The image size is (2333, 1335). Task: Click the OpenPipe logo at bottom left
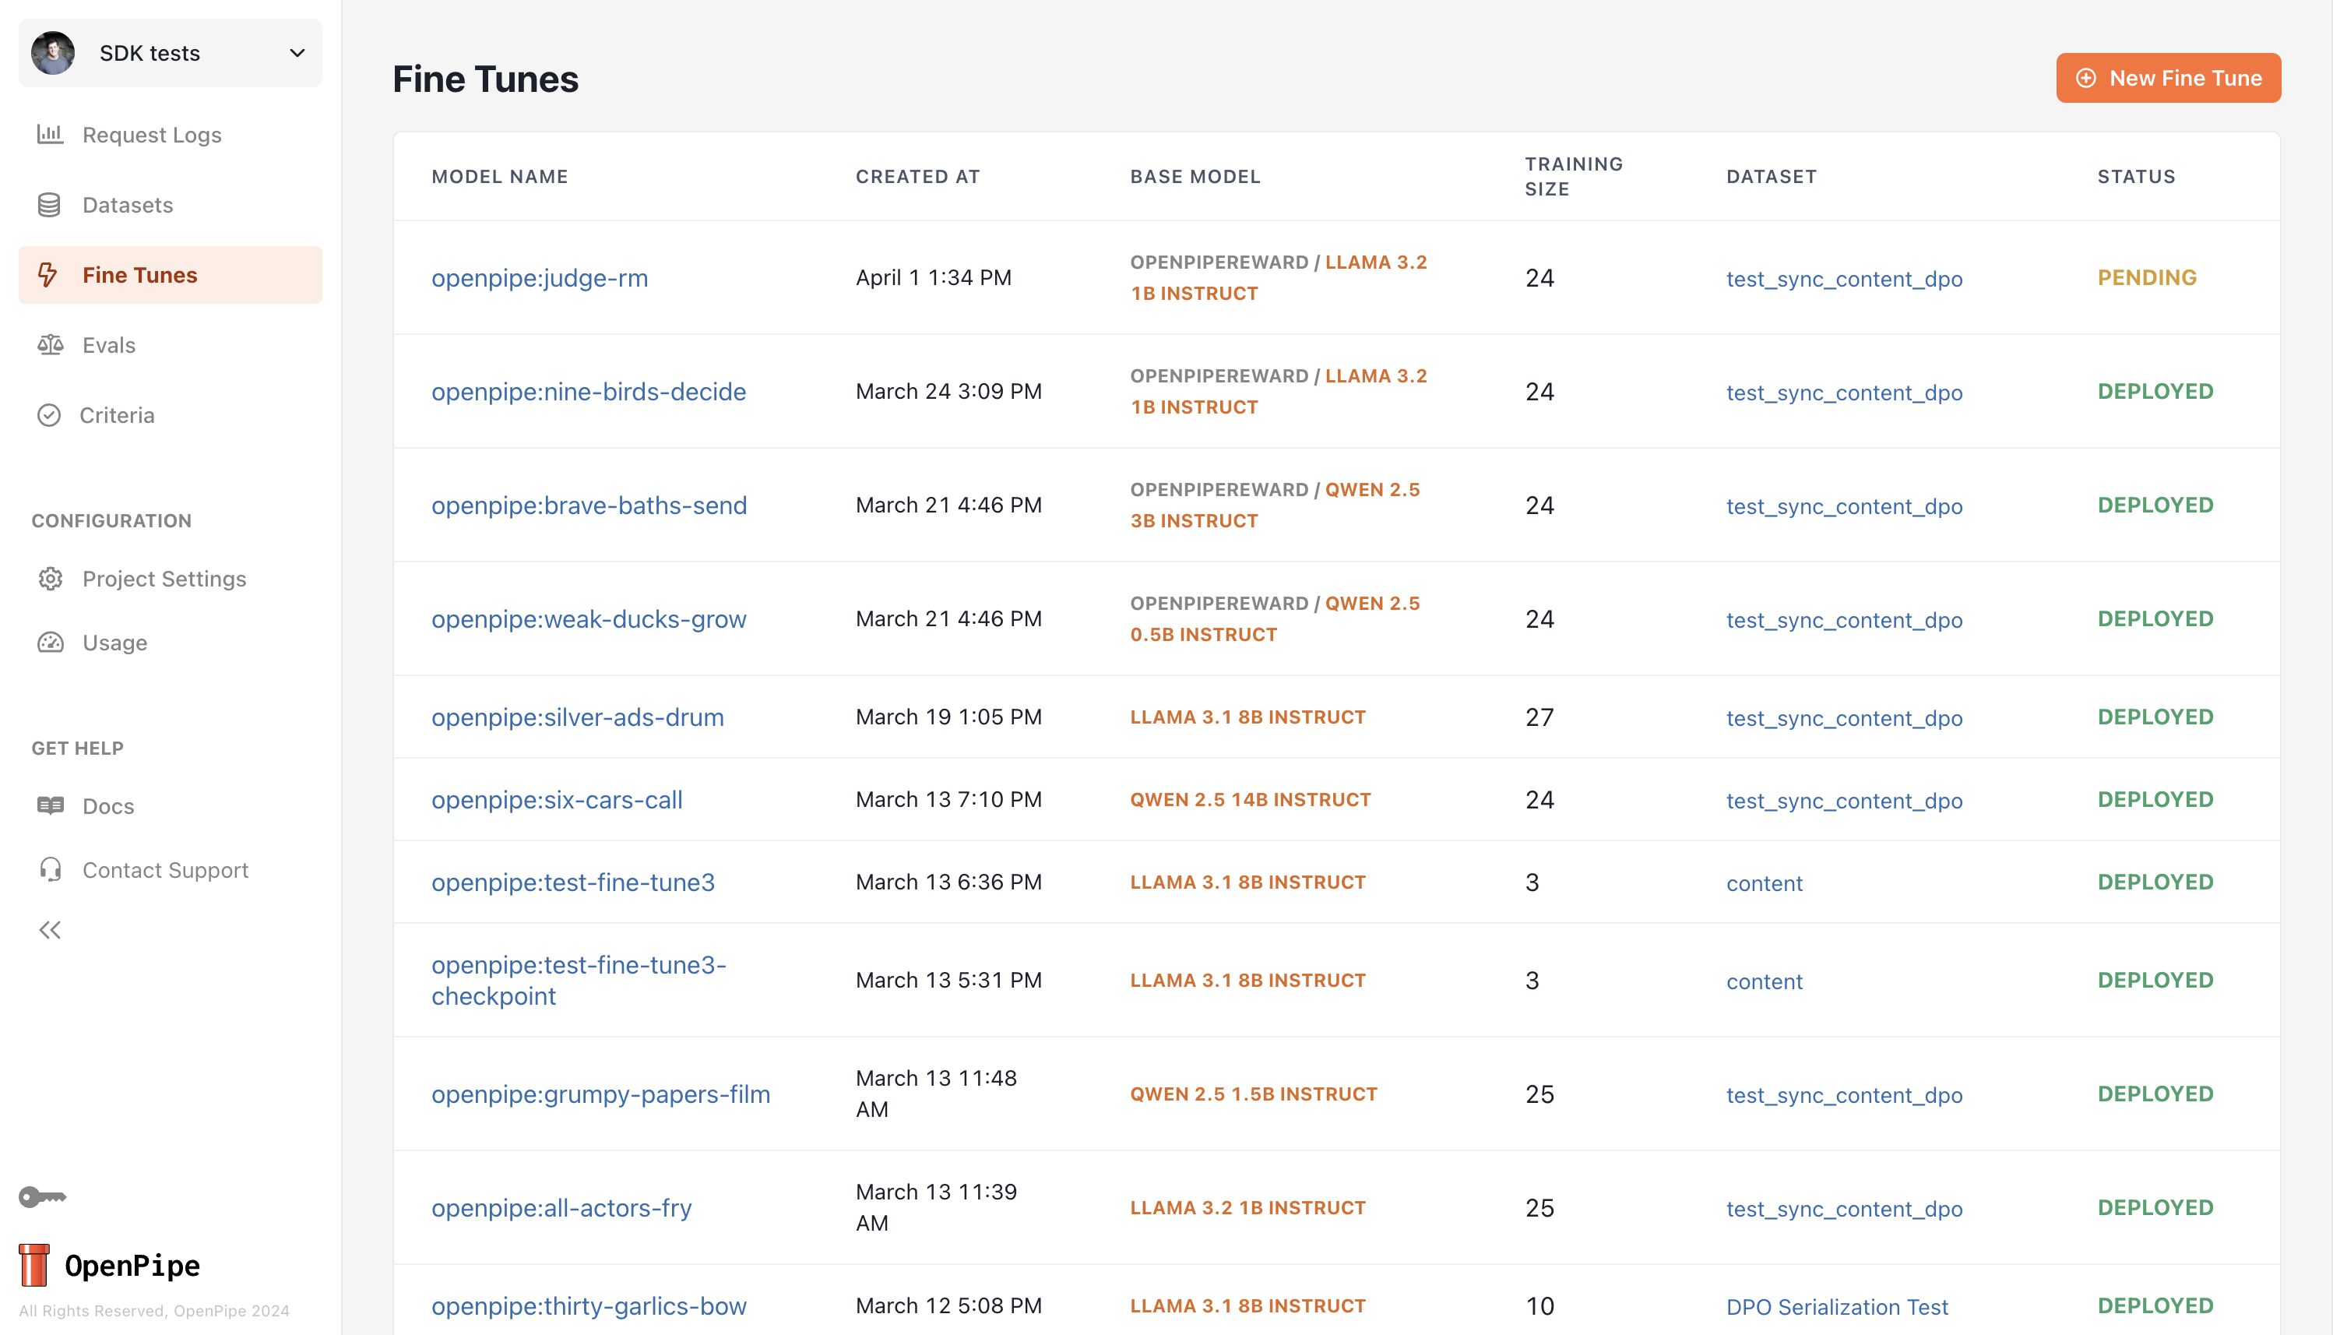tap(110, 1266)
